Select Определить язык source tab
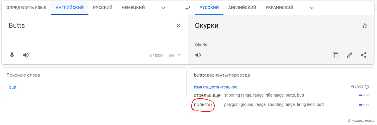 (26, 8)
